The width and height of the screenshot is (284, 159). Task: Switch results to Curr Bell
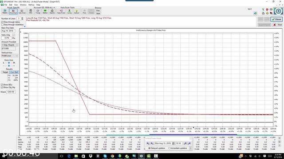tap(14, 72)
